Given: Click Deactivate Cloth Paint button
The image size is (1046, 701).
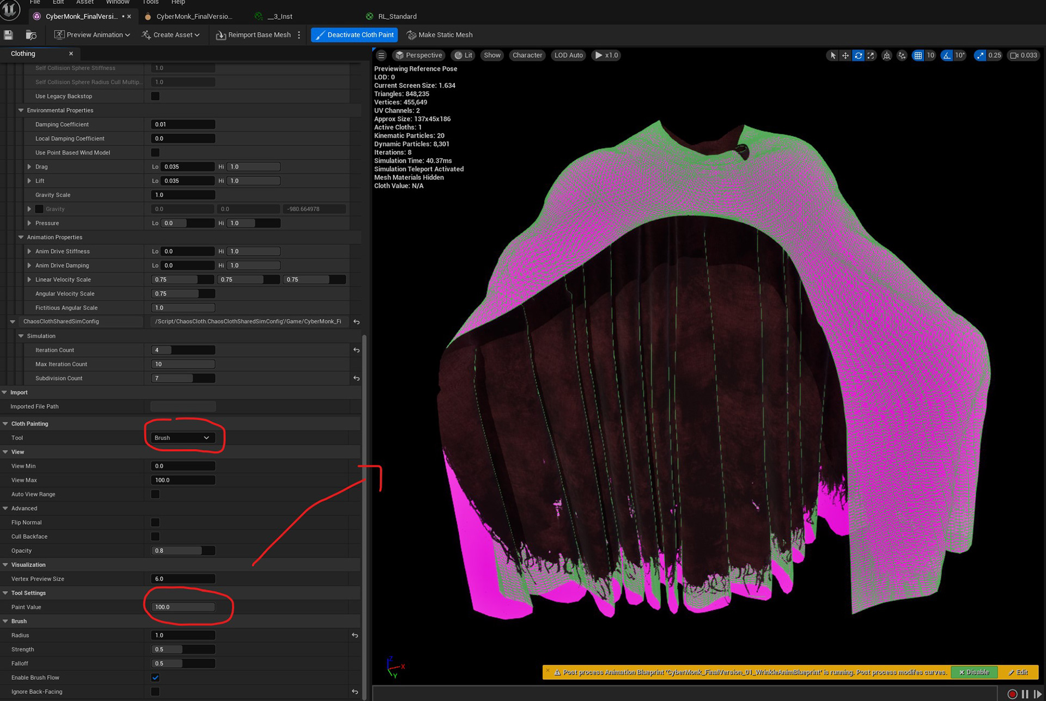Looking at the screenshot, I should pos(354,35).
